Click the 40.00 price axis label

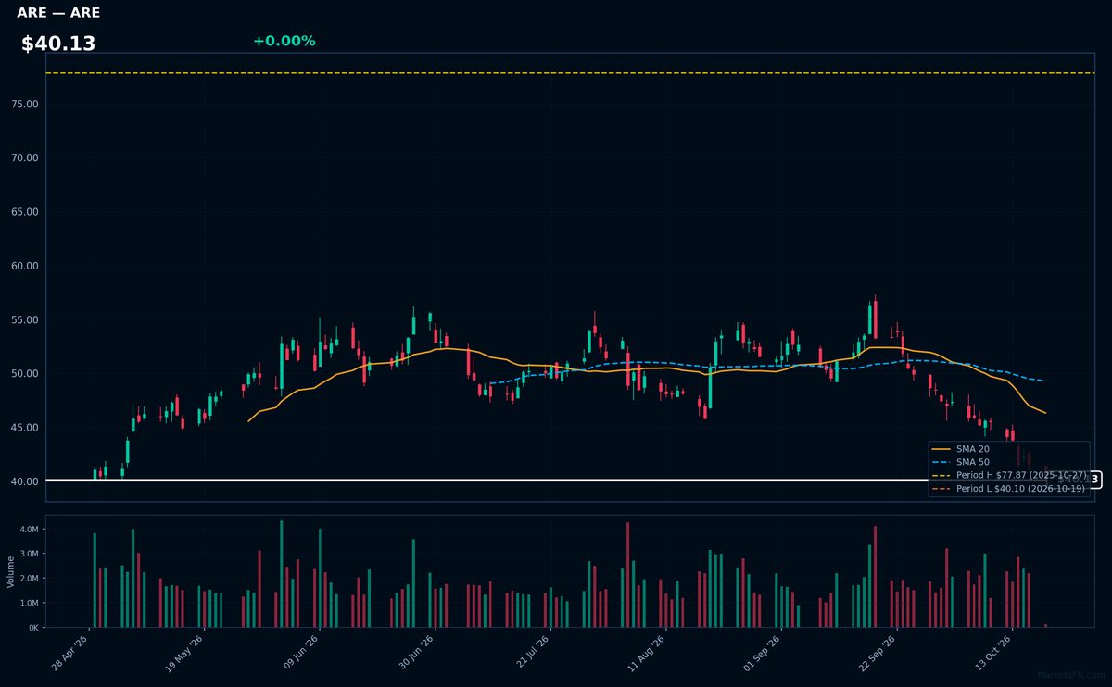click(25, 481)
